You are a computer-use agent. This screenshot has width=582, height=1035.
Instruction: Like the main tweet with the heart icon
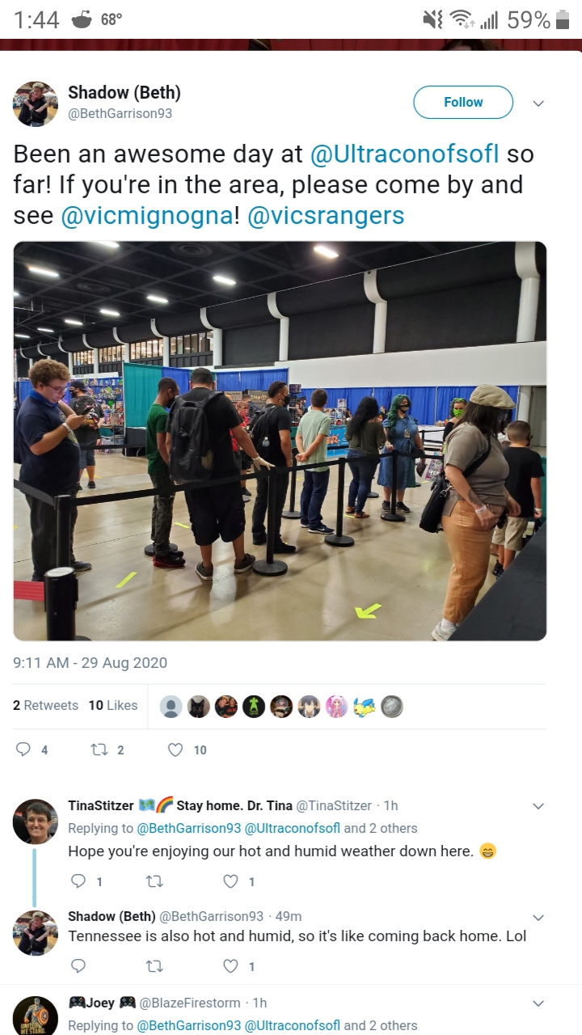coord(175,750)
